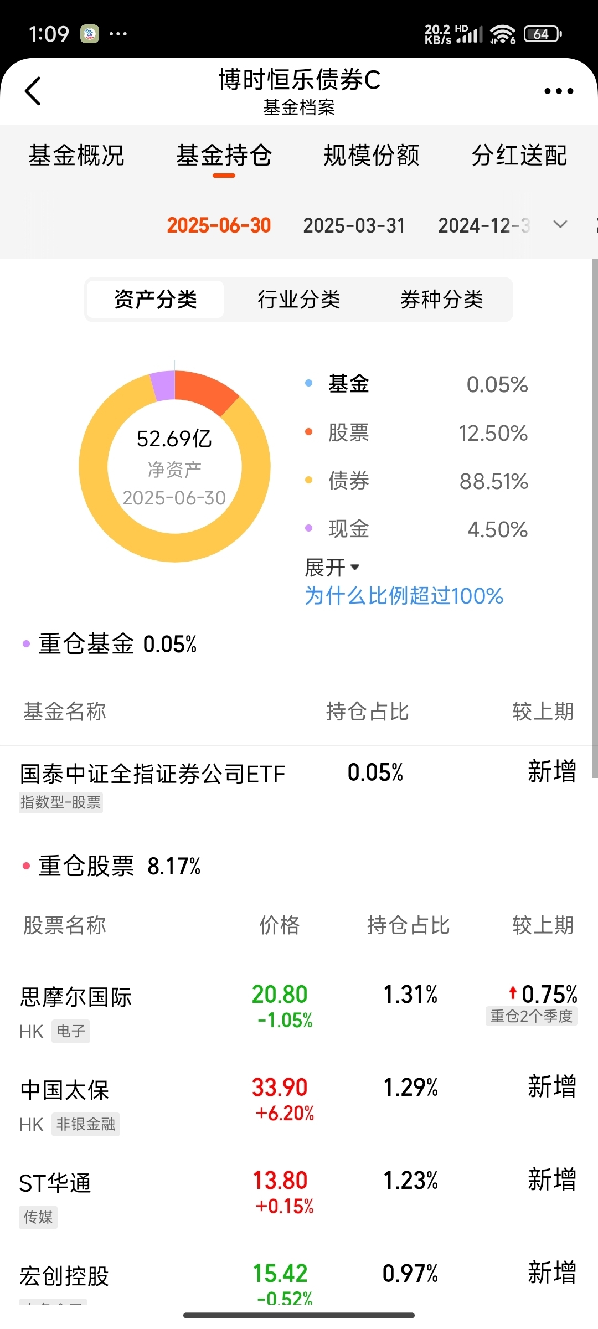Open the 分红送配 tab
Screen dimensions: 598x1329
click(x=519, y=156)
